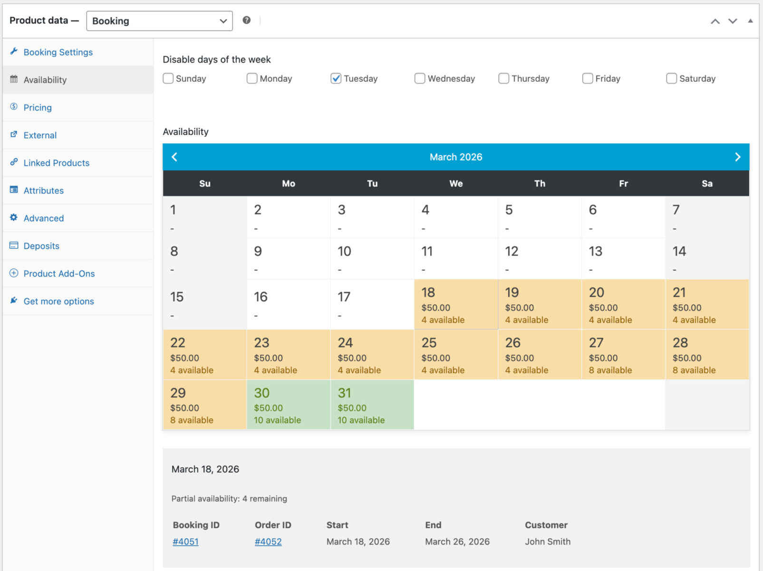Switch to the Attributes tab

point(43,190)
